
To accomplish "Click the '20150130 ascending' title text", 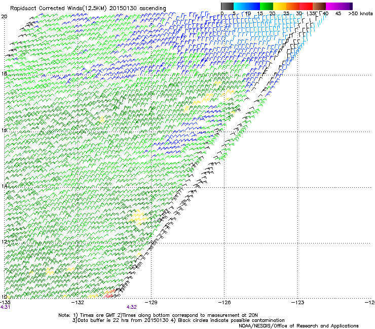I will click(x=138, y=9).
